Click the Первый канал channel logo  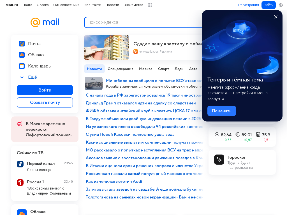coord(20,164)
